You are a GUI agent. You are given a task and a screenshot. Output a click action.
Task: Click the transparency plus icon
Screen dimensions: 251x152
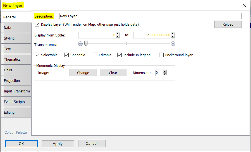(173, 44)
